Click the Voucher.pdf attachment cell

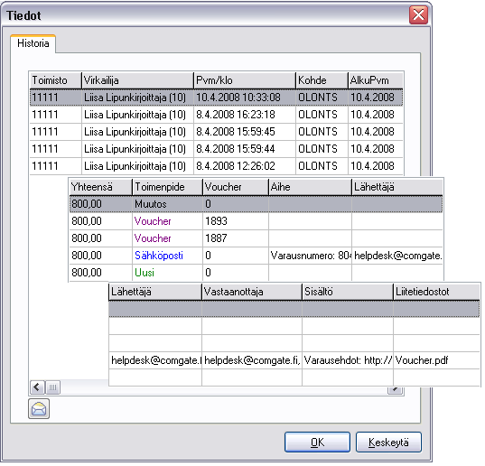pos(436,360)
